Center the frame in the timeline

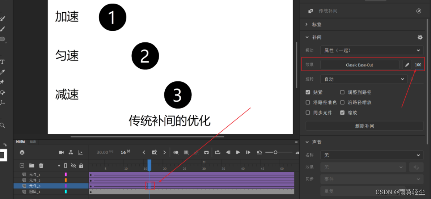tap(206, 152)
